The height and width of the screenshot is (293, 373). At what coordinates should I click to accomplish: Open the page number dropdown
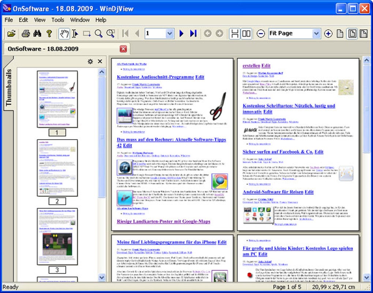point(170,34)
